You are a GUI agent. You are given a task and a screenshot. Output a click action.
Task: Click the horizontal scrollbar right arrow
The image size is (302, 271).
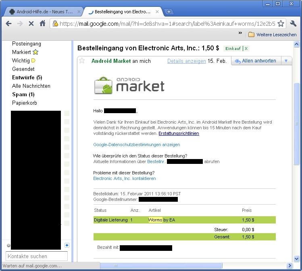pyautogui.click(x=289, y=266)
